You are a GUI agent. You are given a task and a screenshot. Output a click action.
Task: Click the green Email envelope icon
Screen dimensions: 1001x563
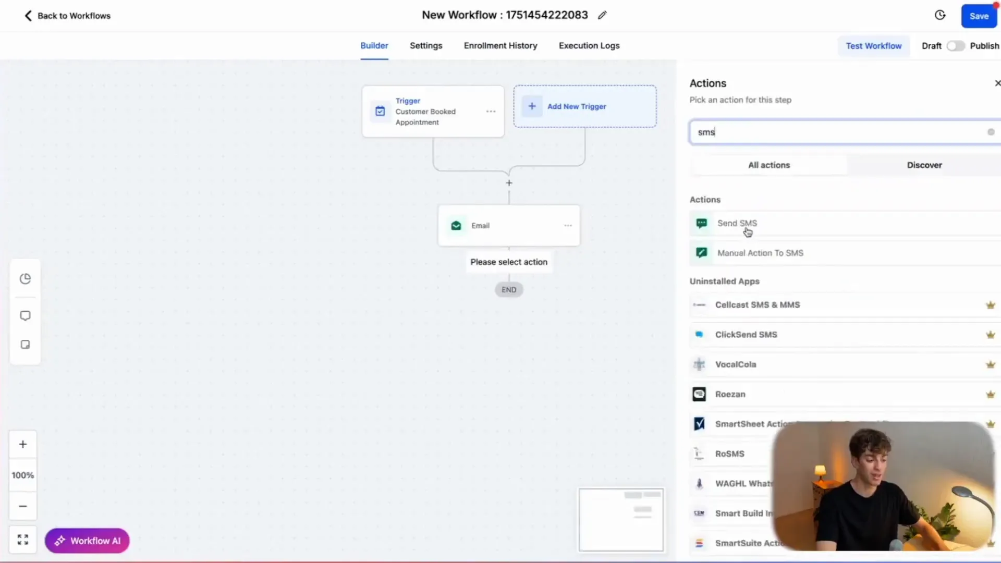[456, 225]
